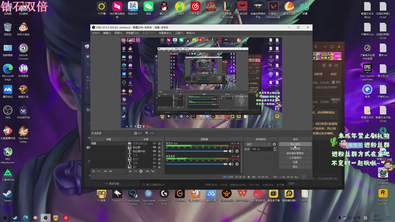
Task: Mute the 麦克风/Aux speaker icon
Action: 231,151
